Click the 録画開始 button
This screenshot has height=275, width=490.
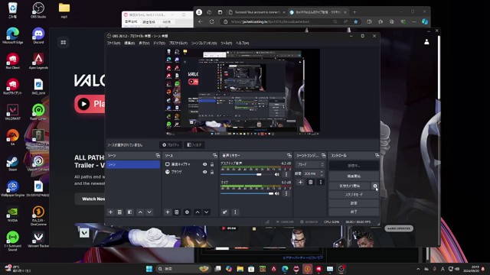354,176
